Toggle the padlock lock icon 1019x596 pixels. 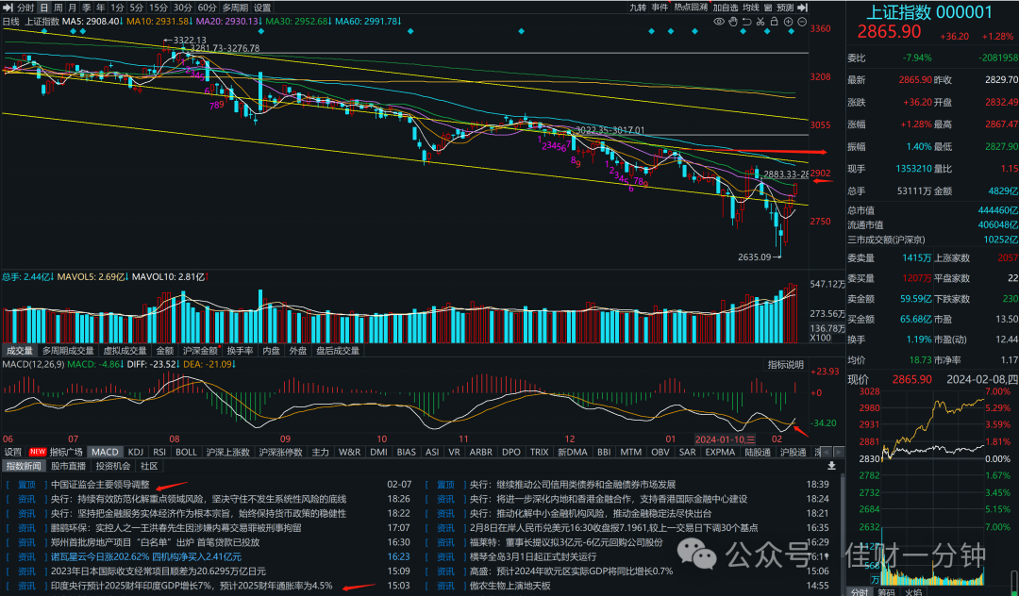click(774, 22)
